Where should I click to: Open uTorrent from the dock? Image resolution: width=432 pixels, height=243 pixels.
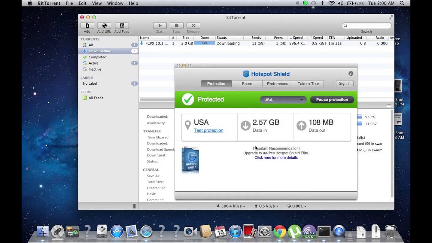[294, 232]
